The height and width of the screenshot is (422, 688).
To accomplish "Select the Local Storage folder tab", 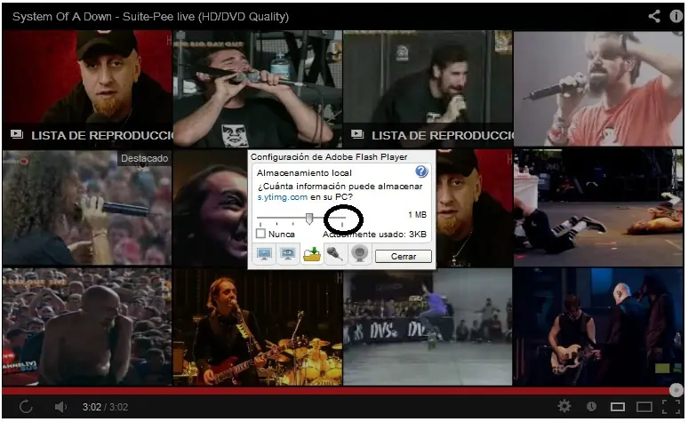I will pos(311,255).
